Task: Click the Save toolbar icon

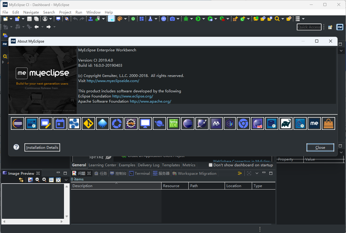Action: (x=29, y=19)
